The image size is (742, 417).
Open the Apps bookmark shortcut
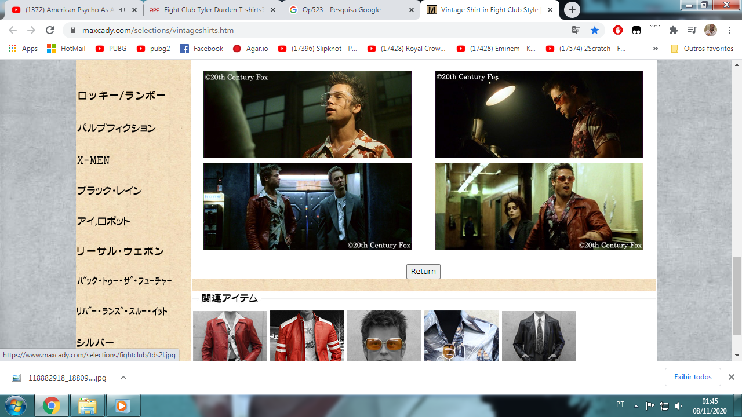(23, 49)
